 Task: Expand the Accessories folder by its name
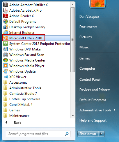click(x=18, y=83)
